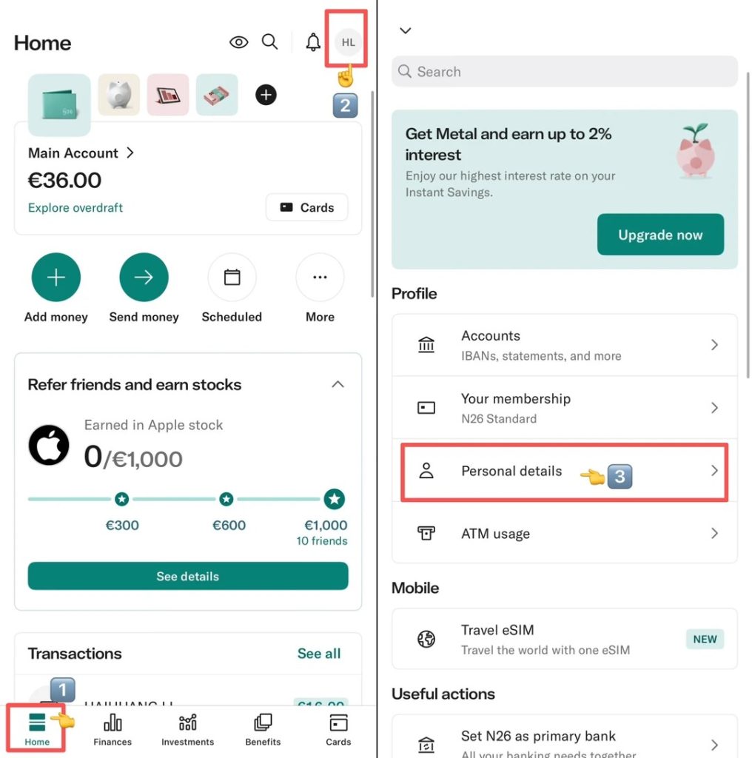
Task: Switch to the Investments tab
Action: tap(187, 729)
